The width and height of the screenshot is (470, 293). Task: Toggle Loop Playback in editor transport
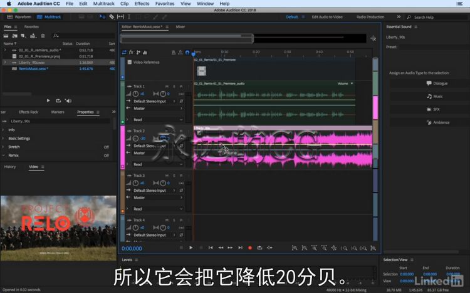[x=259, y=247]
